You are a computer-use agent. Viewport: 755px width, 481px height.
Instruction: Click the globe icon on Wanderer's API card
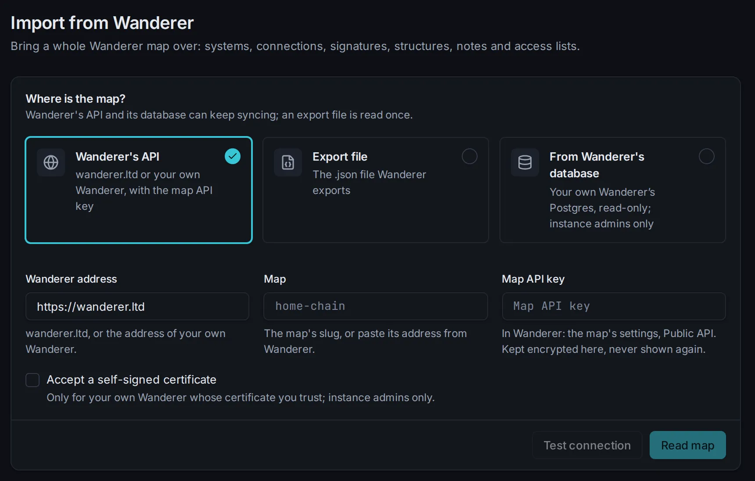[51, 162]
